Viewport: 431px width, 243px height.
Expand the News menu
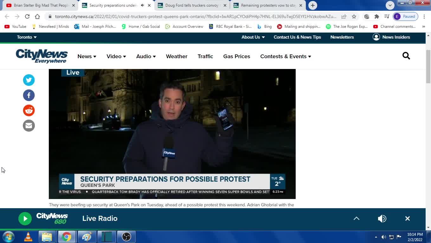pyautogui.click(x=87, y=56)
